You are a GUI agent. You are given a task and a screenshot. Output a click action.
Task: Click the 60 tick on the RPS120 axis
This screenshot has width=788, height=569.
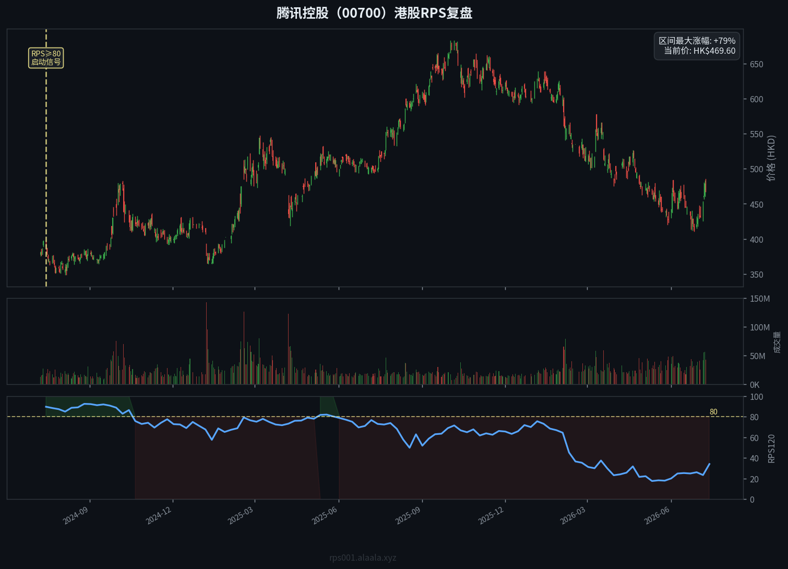(x=754, y=438)
